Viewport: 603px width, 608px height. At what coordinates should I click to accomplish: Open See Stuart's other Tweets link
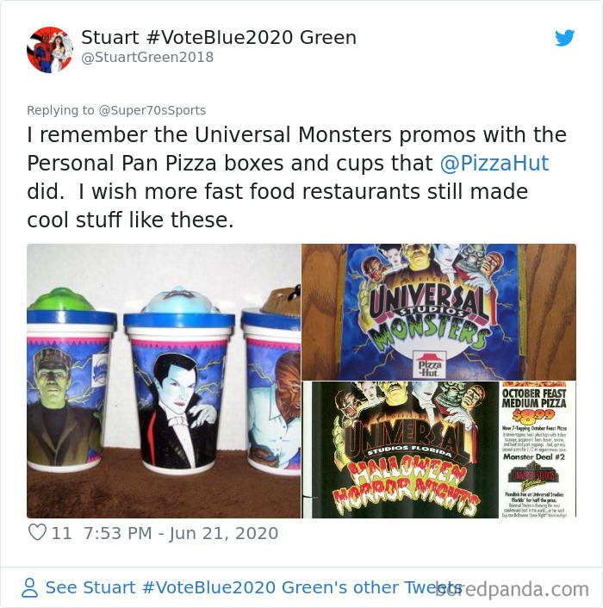pyautogui.click(x=254, y=587)
